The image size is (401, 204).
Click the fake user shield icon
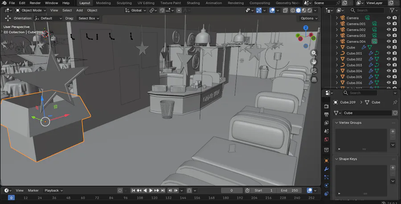[x=395, y=113]
